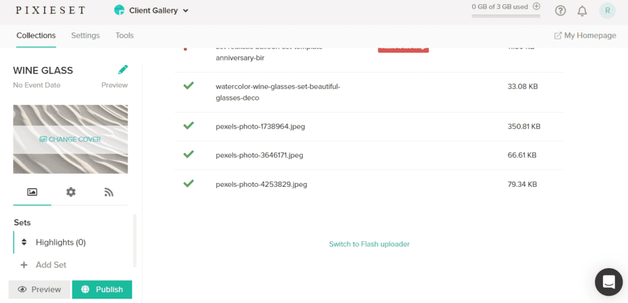Click the Preview button with eye icon
628x303 pixels.
39,290
